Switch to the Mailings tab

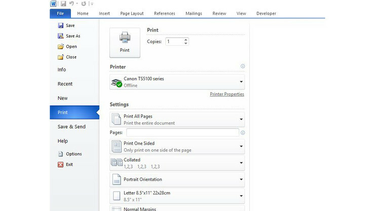194,14
